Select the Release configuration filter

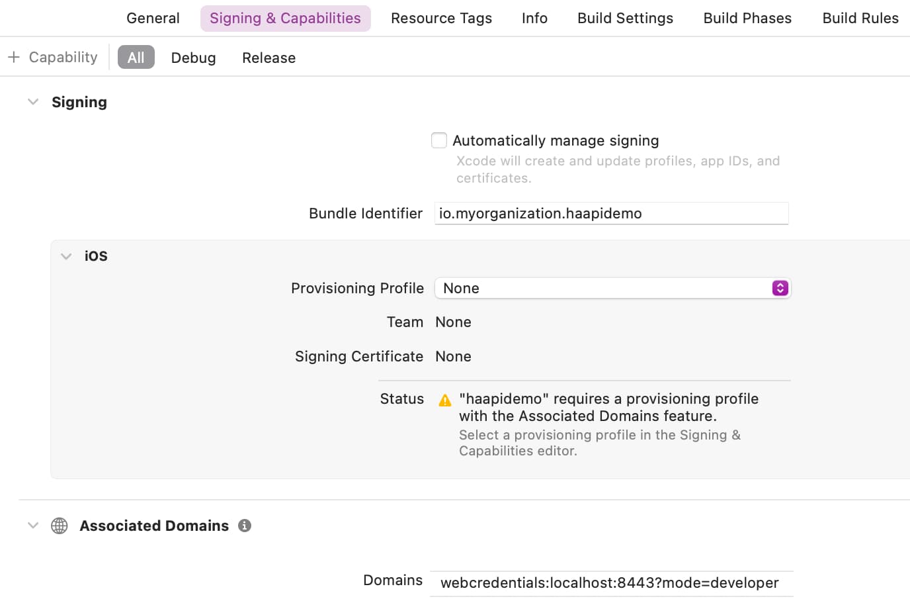[x=269, y=58]
